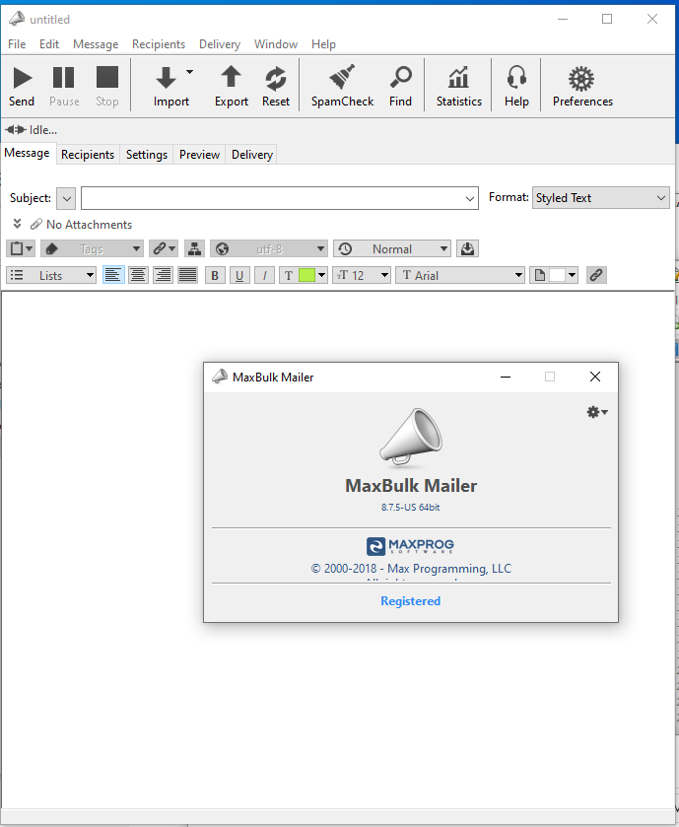Click the Export arrow icon
This screenshot has width=679, height=827.
click(x=232, y=78)
